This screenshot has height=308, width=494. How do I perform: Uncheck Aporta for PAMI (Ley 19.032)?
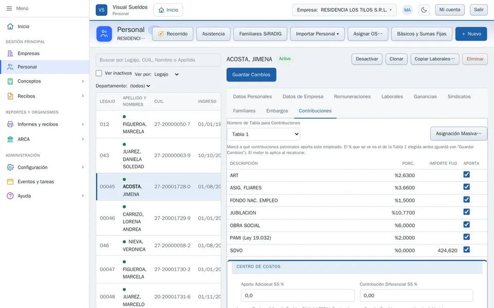[467, 237]
